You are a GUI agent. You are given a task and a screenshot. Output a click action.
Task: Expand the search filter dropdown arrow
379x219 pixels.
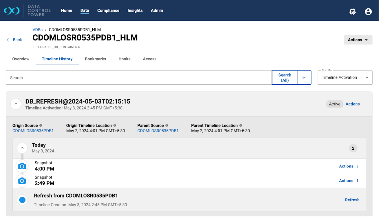click(x=304, y=77)
